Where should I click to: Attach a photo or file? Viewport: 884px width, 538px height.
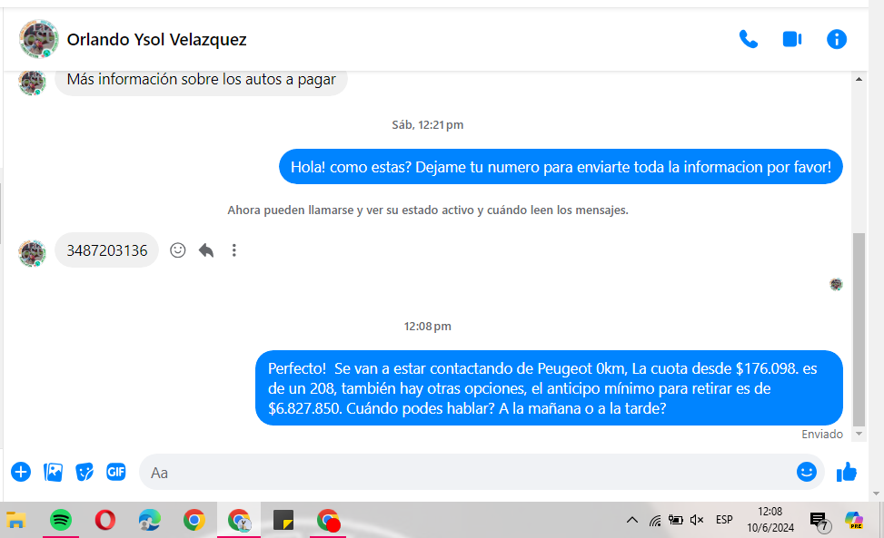54,472
